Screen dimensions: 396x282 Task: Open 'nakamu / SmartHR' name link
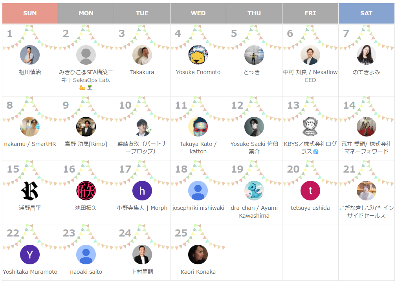pyautogui.click(x=30, y=144)
